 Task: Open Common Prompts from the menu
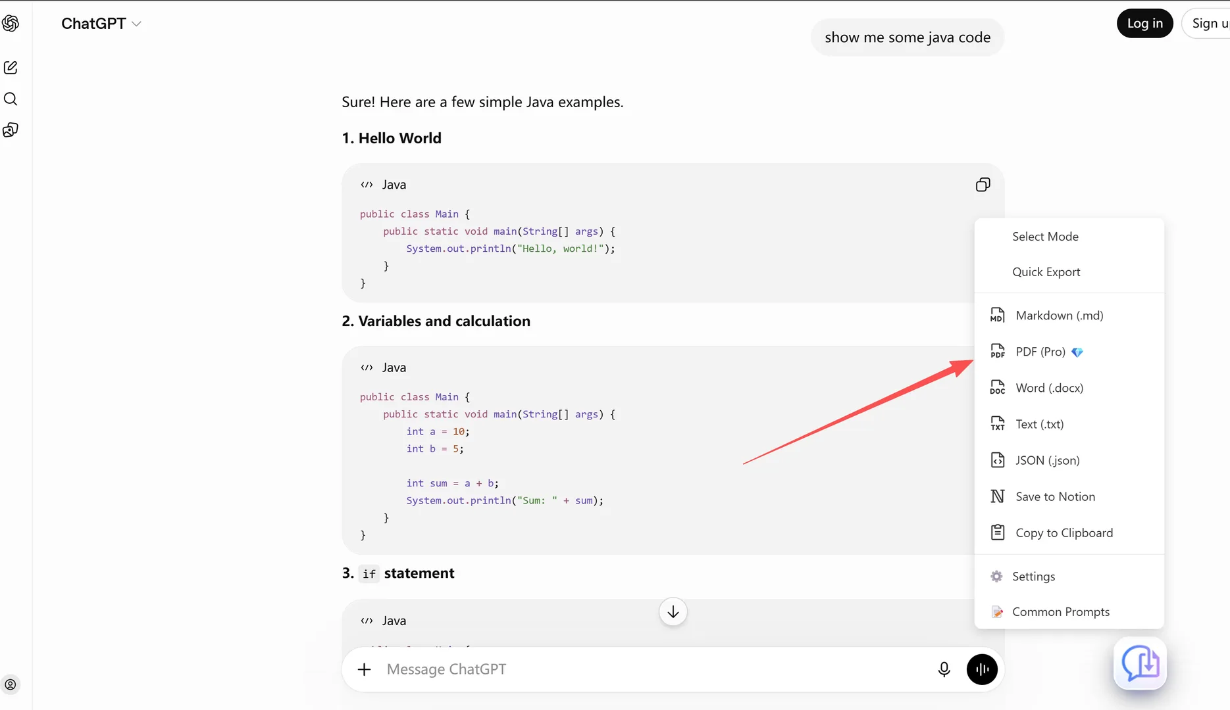1069,612
